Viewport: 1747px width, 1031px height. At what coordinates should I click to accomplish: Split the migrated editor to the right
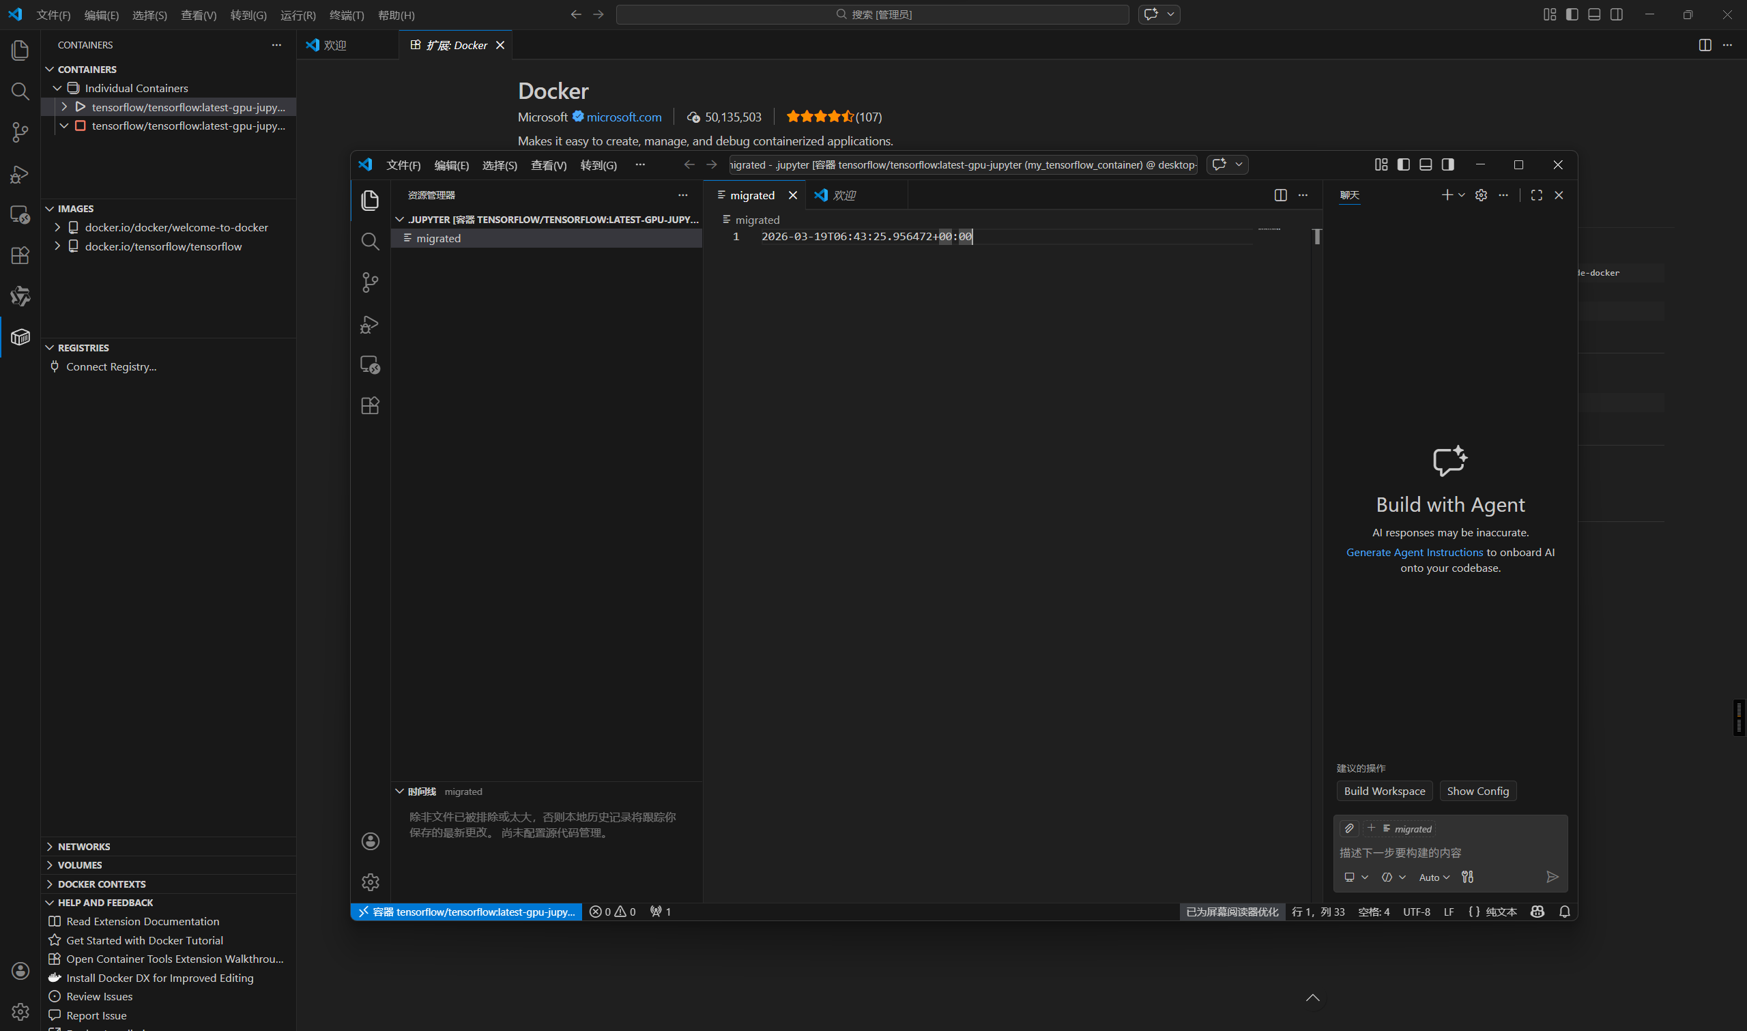pos(1280,195)
